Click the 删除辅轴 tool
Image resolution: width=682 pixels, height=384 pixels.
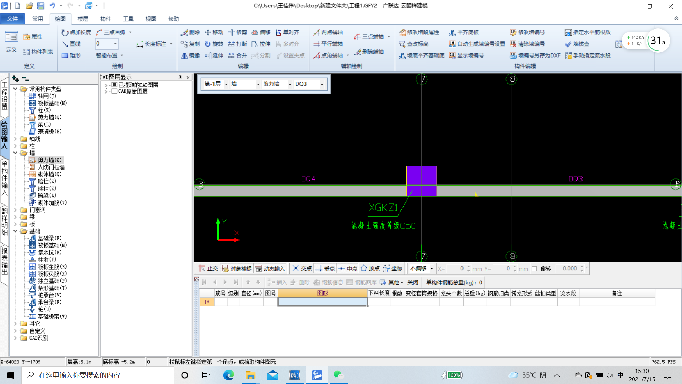pyautogui.click(x=369, y=52)
